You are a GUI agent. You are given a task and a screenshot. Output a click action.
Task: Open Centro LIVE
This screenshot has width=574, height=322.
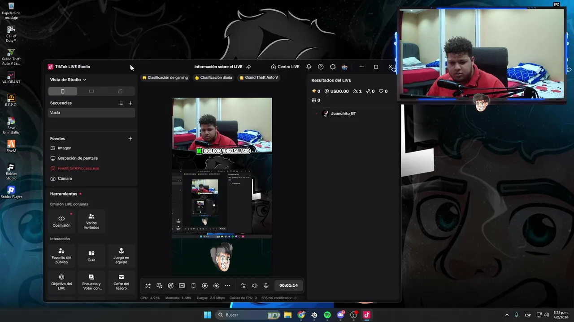click(x=285, y=67)
